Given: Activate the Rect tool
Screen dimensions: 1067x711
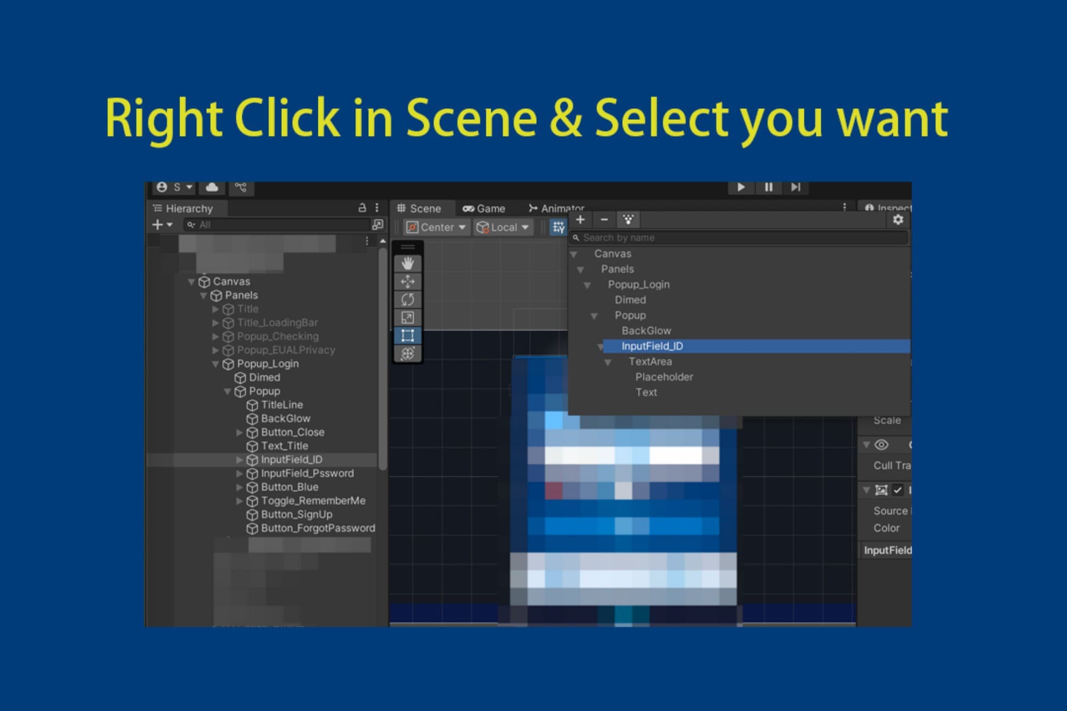Looking at the screenshot, I should pos(408,335).
